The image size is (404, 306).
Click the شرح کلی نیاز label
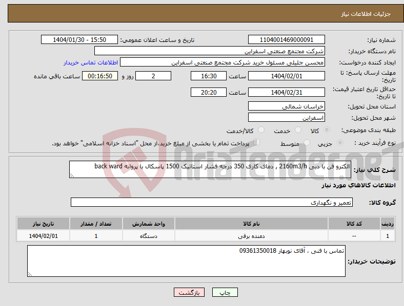point(375,170)
